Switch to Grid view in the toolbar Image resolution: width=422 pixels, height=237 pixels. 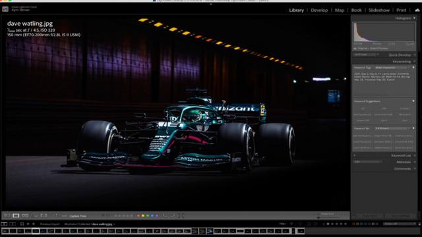click(x=7, y=215)
